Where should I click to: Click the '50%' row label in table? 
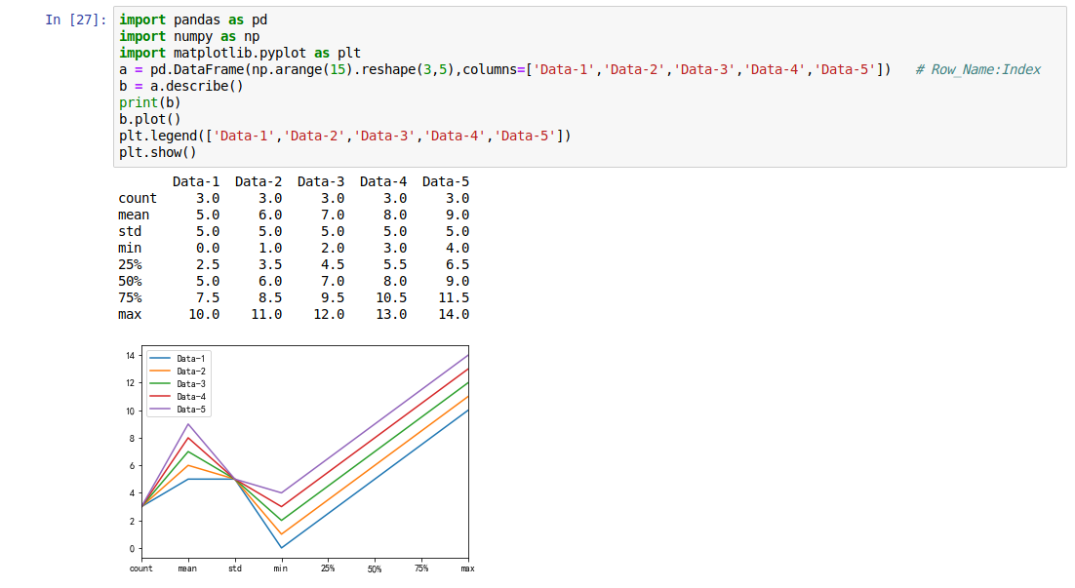[130, 281]
